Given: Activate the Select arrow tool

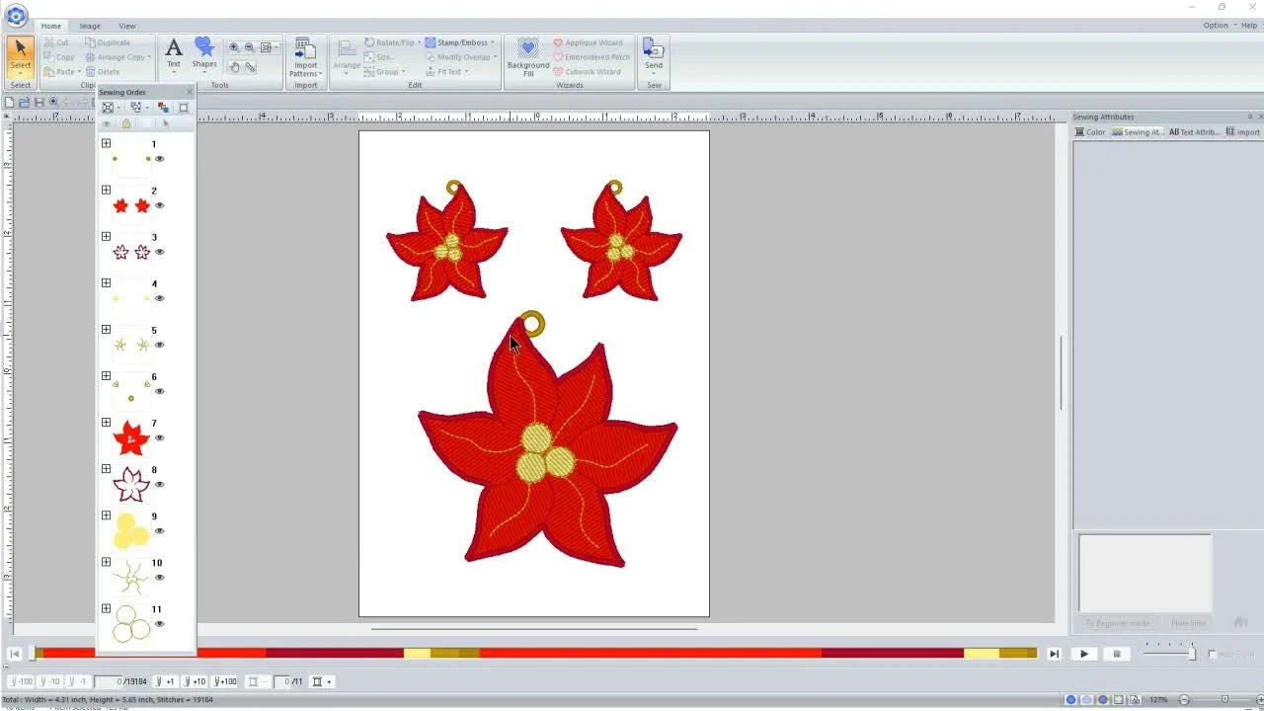Looking at the screenshot, I should point(20,57).
